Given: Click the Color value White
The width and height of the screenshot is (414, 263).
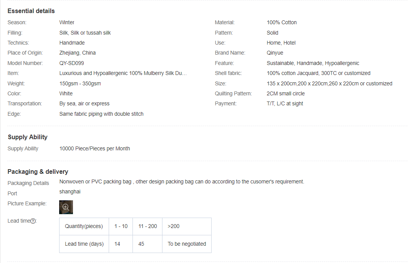Looking at the screenshot, I should pyautogui.click(x=66, y=93).
